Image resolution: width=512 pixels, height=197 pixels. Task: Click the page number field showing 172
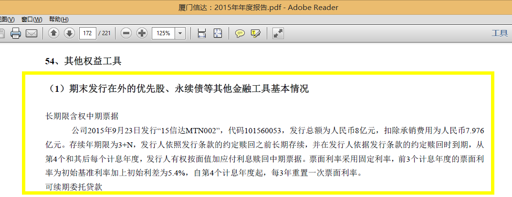coord(87,33)
